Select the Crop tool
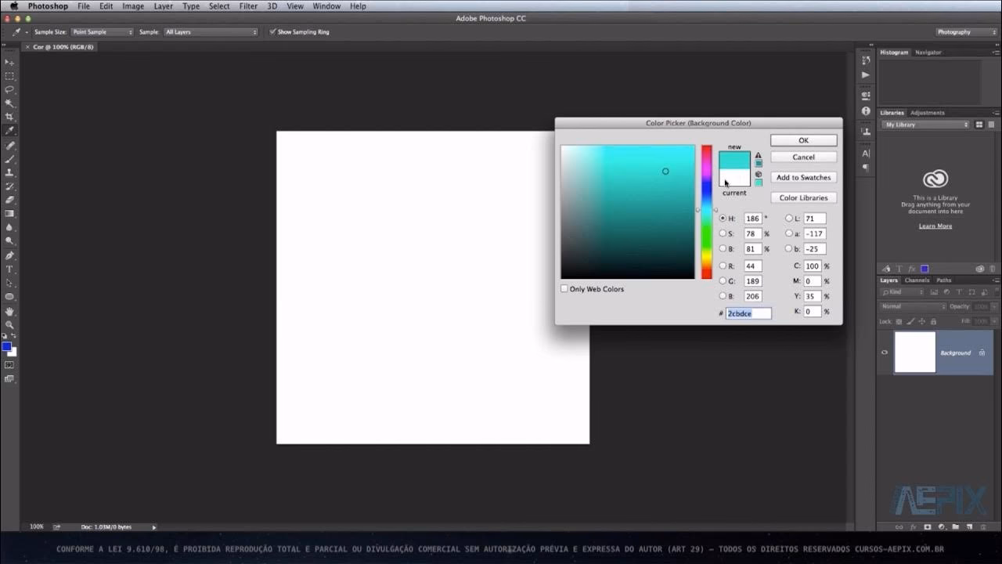The height and width of the screenshot is (564, 1002). [x=9, y=117]
